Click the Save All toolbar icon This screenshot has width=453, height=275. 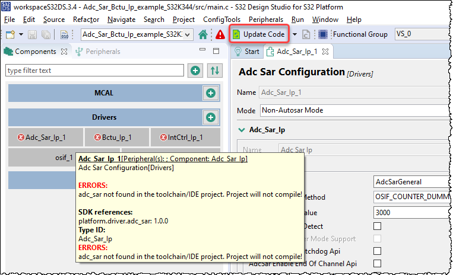pyautogui.click(x=46, y=34)
